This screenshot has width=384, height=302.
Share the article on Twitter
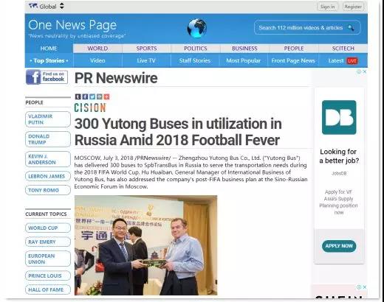92,96
